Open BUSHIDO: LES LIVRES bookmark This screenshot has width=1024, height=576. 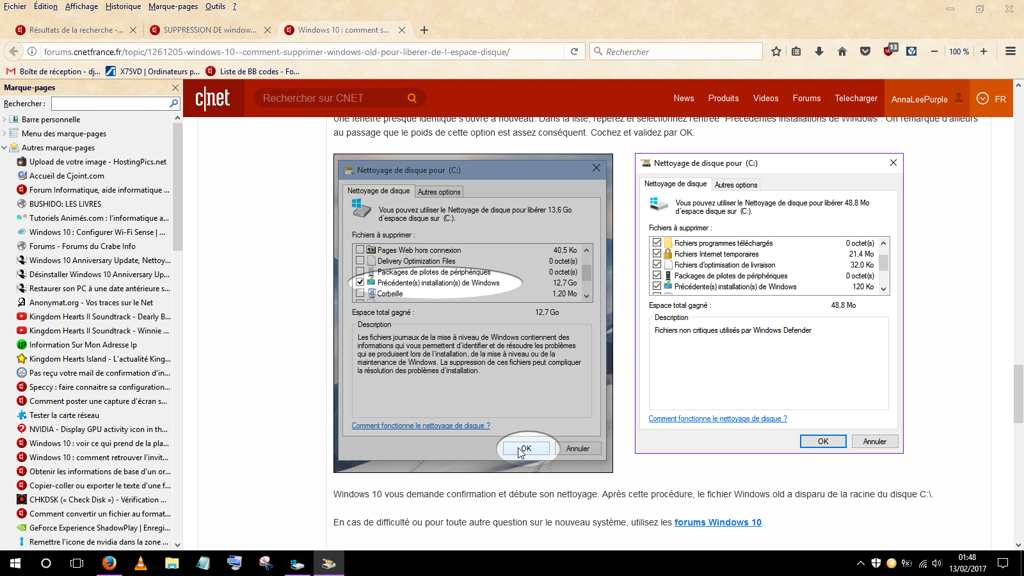point(59,204)
